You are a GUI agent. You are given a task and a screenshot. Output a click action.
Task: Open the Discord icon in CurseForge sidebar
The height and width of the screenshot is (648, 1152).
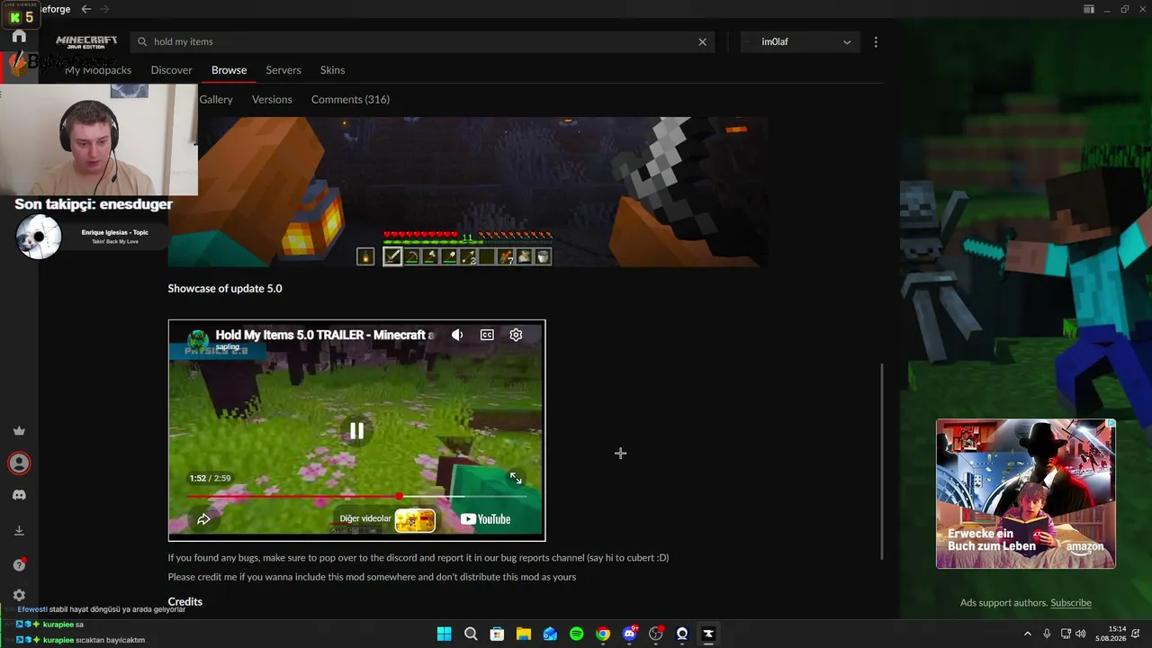click(x=19, y=495)
